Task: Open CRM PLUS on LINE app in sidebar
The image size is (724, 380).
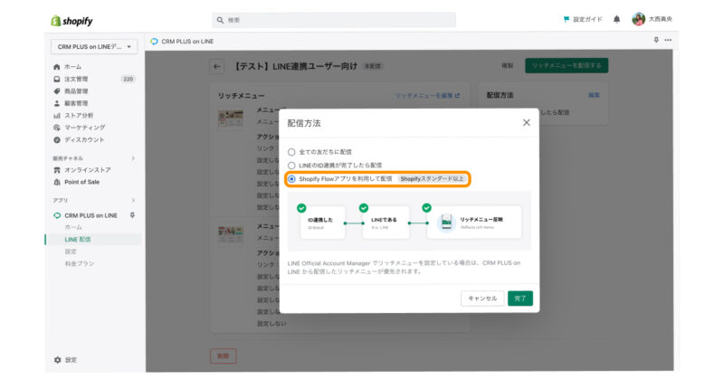Action: [x=91, y=215]
